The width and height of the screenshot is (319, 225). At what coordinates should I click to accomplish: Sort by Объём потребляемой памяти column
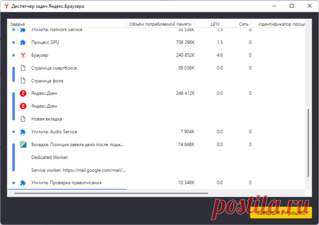[x=160, y=24]
